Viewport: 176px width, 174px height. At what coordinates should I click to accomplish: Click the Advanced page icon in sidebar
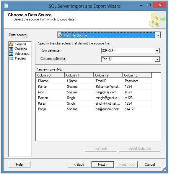pos(11,54)
